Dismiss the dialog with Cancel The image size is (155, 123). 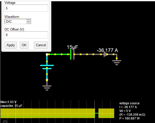tap(41, 45)
